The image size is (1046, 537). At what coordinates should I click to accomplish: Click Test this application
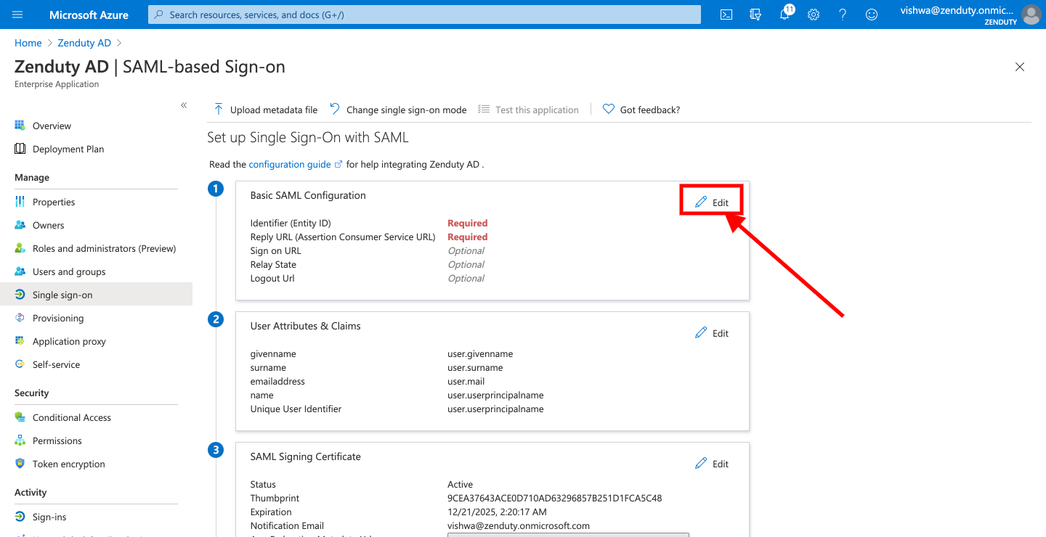[x=528, y=110]
